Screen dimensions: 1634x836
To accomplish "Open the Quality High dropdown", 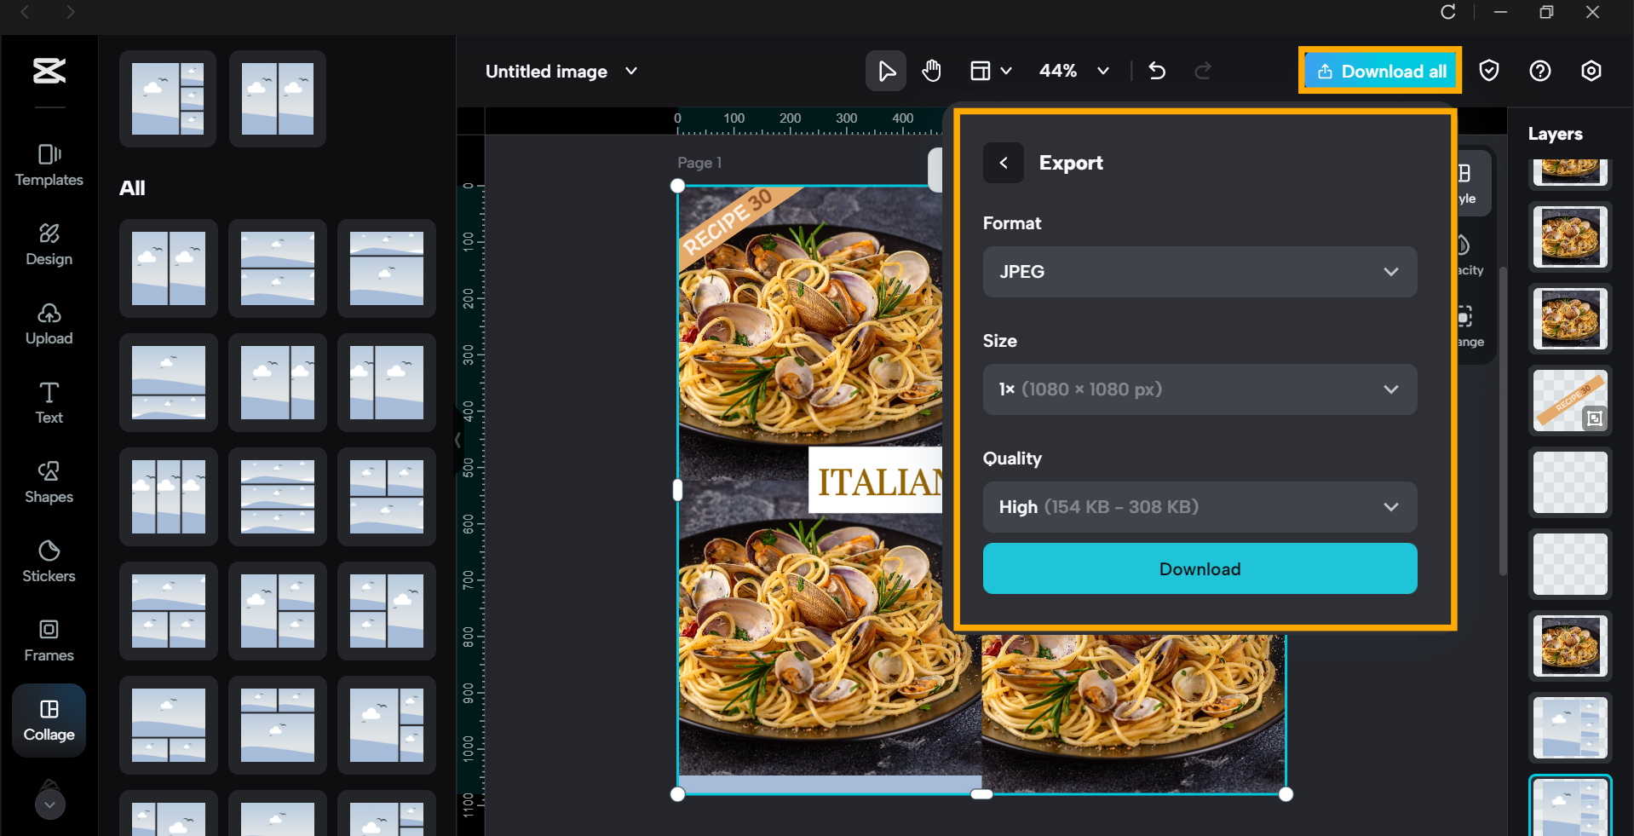I will pos(1200,507).
